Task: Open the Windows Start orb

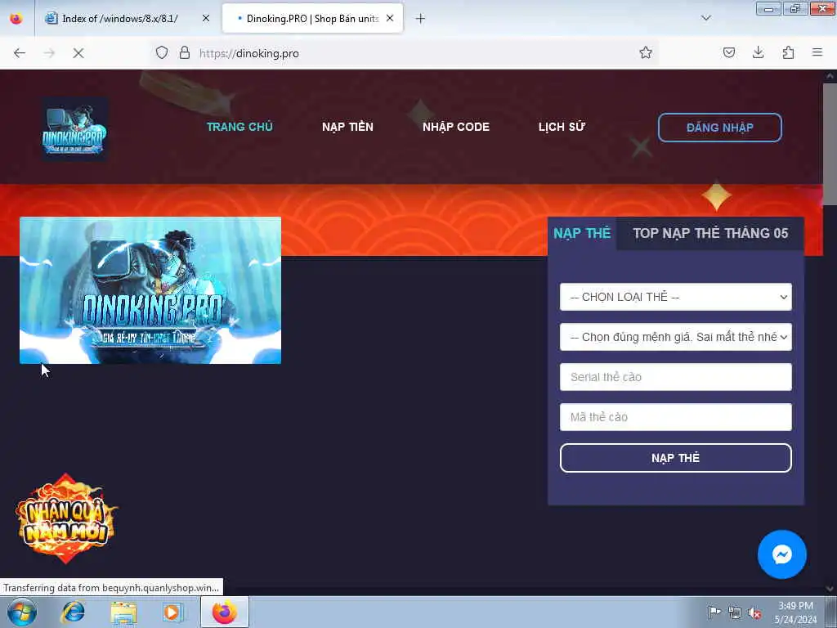Action: click(21, 612)
